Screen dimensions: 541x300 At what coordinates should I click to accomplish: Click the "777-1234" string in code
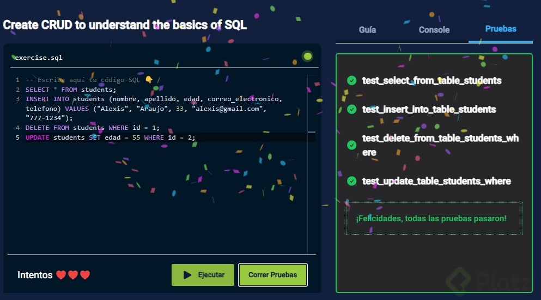point(46,118)
